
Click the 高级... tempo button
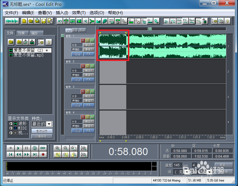point(224,165)
